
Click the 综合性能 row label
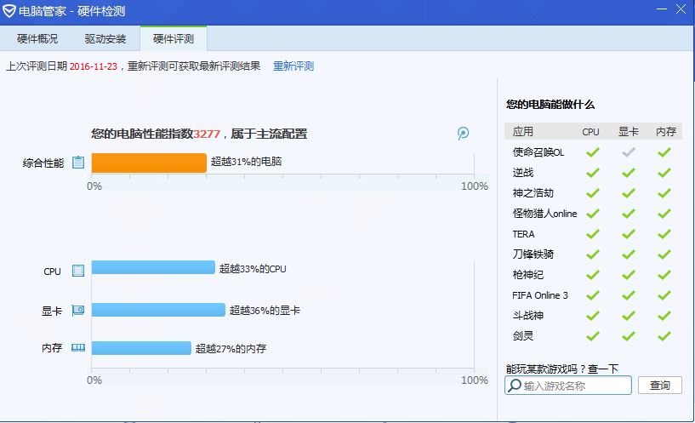[x=43, y=163]
